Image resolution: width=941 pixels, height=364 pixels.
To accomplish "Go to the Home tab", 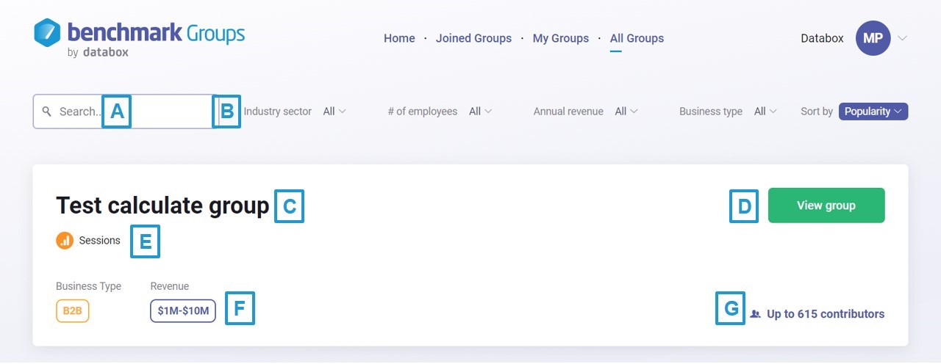I will click(x=399, y=38).
